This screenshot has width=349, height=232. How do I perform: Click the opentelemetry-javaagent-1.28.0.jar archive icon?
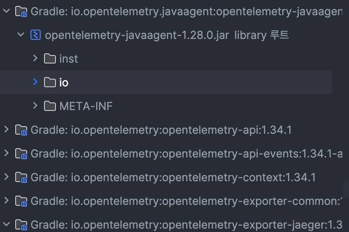click(36, 35)
